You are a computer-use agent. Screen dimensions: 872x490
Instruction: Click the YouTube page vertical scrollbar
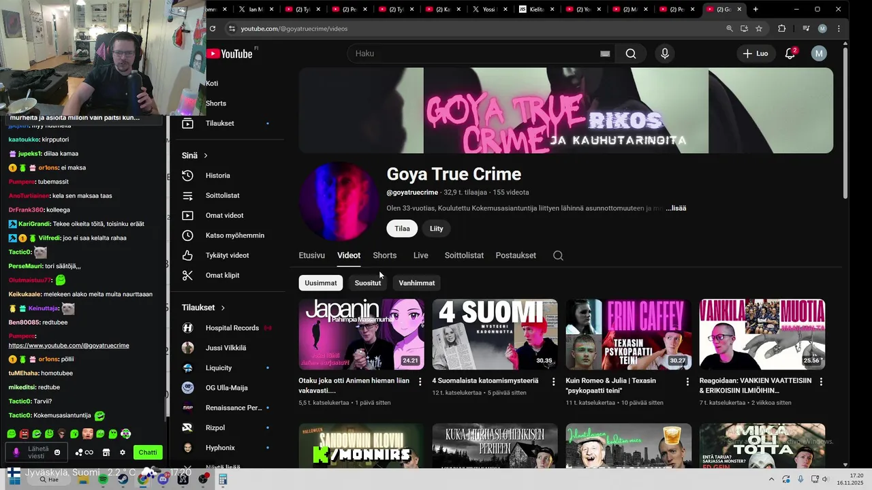845,122
